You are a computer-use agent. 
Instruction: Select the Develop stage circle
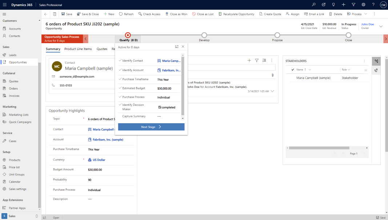[x=204, y=35]
